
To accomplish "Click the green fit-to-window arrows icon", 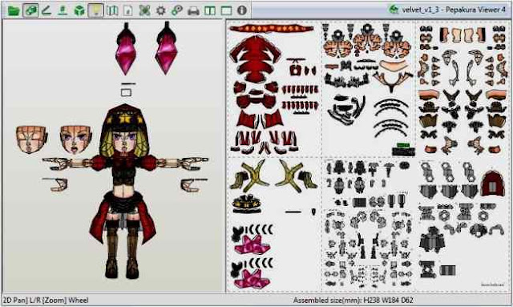I will [144, 10].
